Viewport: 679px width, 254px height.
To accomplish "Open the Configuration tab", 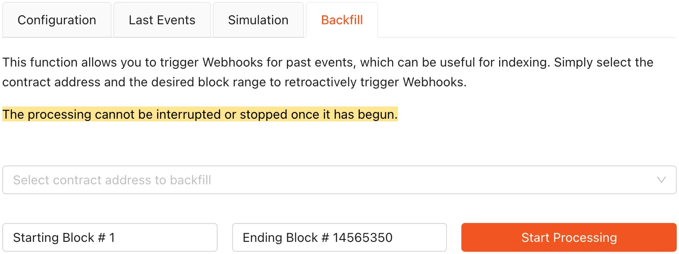I will point(57,20).
